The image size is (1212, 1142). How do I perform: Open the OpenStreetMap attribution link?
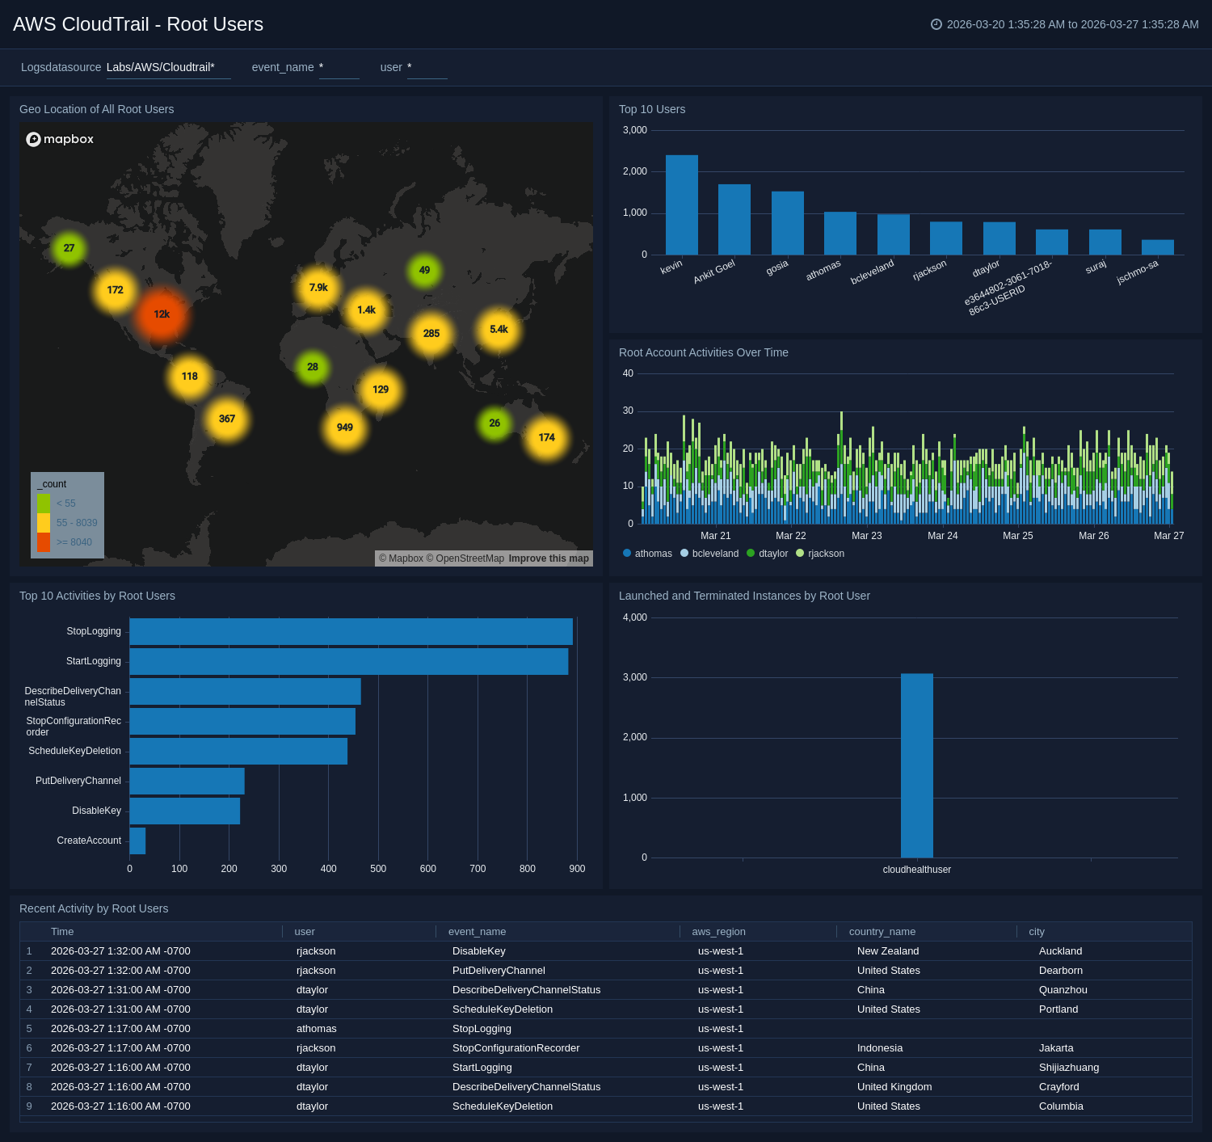pyautogui.click(x=469, y=558)
